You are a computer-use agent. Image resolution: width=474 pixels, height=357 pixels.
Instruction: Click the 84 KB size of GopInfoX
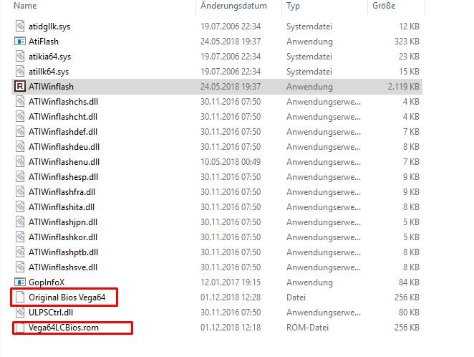click(409, 282)
